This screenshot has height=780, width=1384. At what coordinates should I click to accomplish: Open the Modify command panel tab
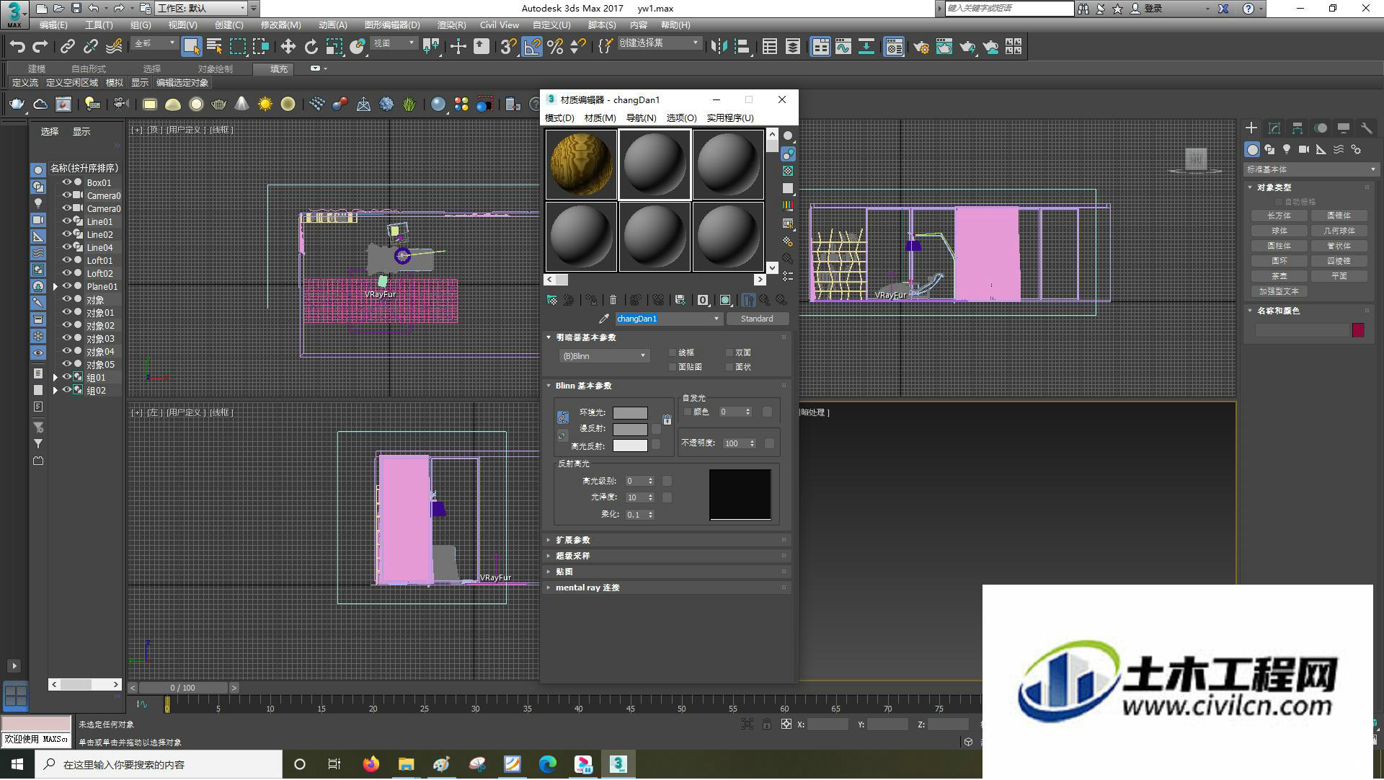coord(1274,128)
